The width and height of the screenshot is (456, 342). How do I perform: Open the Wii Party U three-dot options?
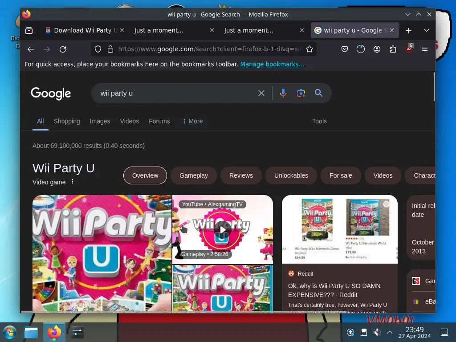pos(73,182)
